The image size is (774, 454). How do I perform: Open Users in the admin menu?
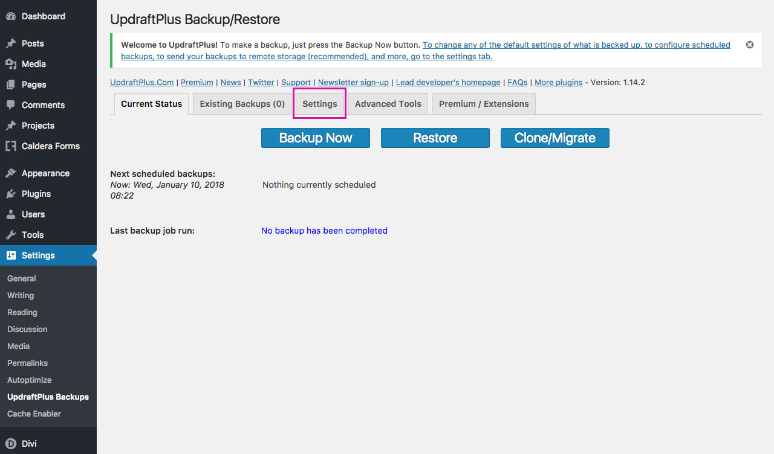pyautogui.click(x=33, y=214)
